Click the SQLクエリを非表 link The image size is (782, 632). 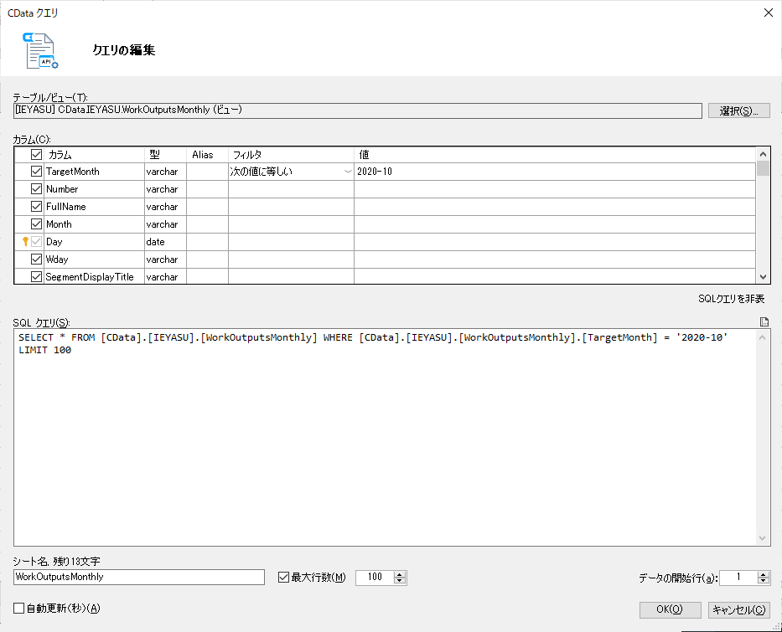(x=731, y=299)
